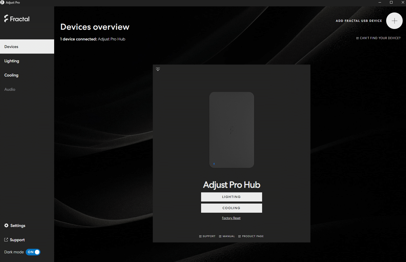Viewport: 406px width, 262px height.
Task: Click the Adjust Pro title bar app icon
Action: [x=3, y=3]
